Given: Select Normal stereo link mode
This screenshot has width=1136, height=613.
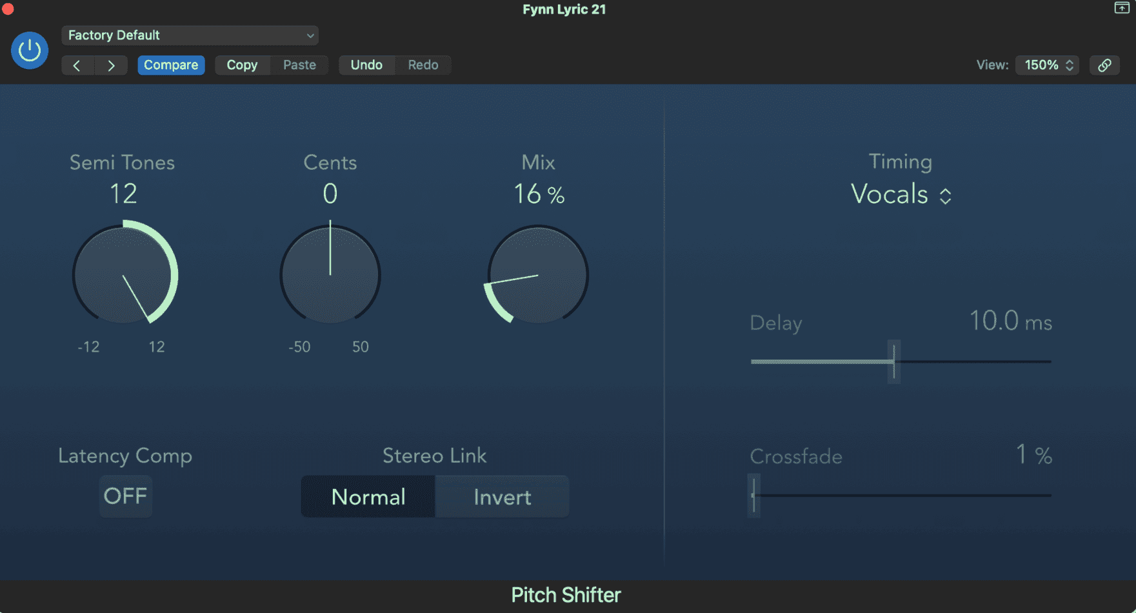Looking at the screenshot, I should 368,497.
